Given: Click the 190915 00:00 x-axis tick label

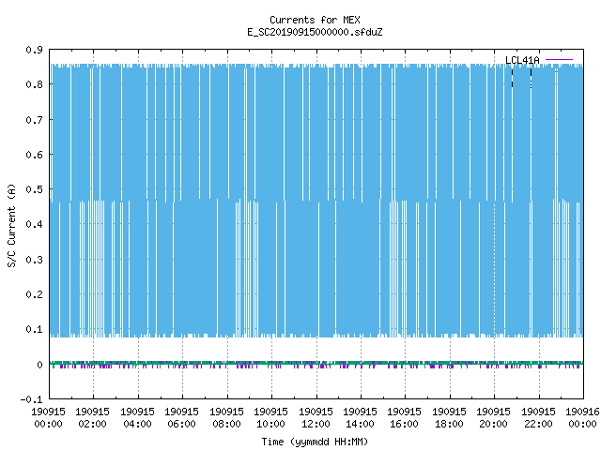Looking at the screenshot, I should coord(48,418).
